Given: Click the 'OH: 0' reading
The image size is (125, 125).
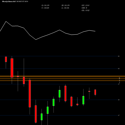Looking at the screenshot, I should 84,8.
